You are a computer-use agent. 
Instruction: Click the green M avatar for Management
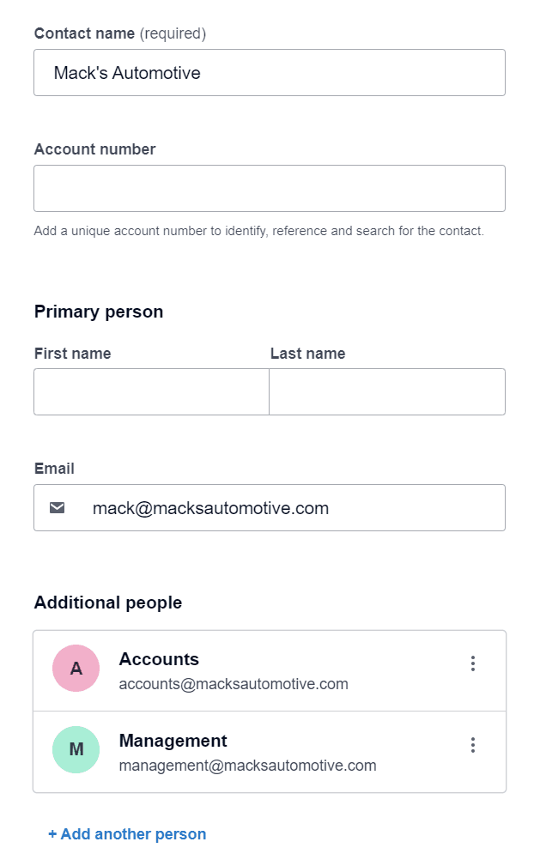point(76,749)
